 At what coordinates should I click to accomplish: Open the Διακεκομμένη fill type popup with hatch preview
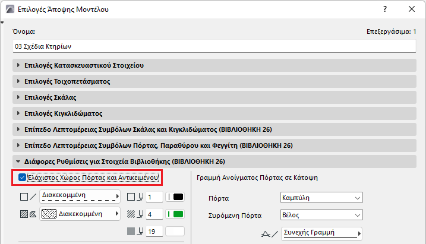coord(80,214)
